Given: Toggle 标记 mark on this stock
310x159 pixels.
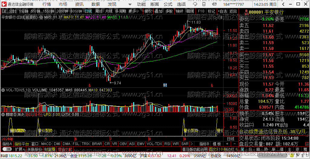Looking at the screenshot, I should [211, 11].
